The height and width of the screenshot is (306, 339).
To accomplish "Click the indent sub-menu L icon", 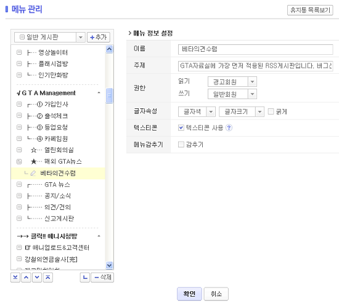I will coord(85,277).
